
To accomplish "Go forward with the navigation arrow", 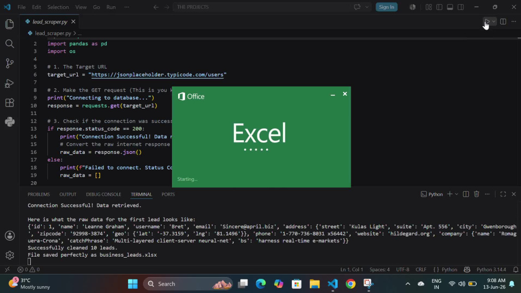I will tap(167, 7).
